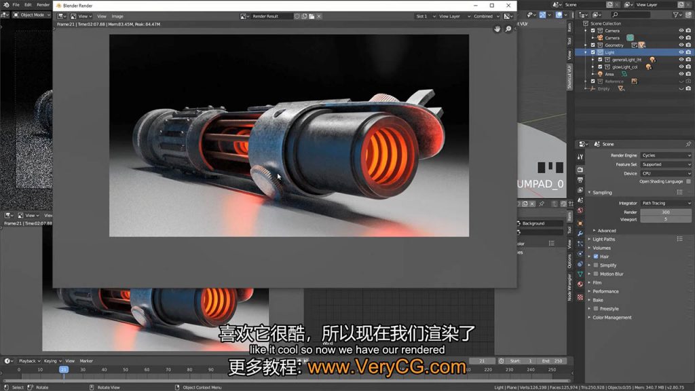This screenshot has height=391, width=695.
Task: Open the World properties tab icon
Action: point(580,210)
